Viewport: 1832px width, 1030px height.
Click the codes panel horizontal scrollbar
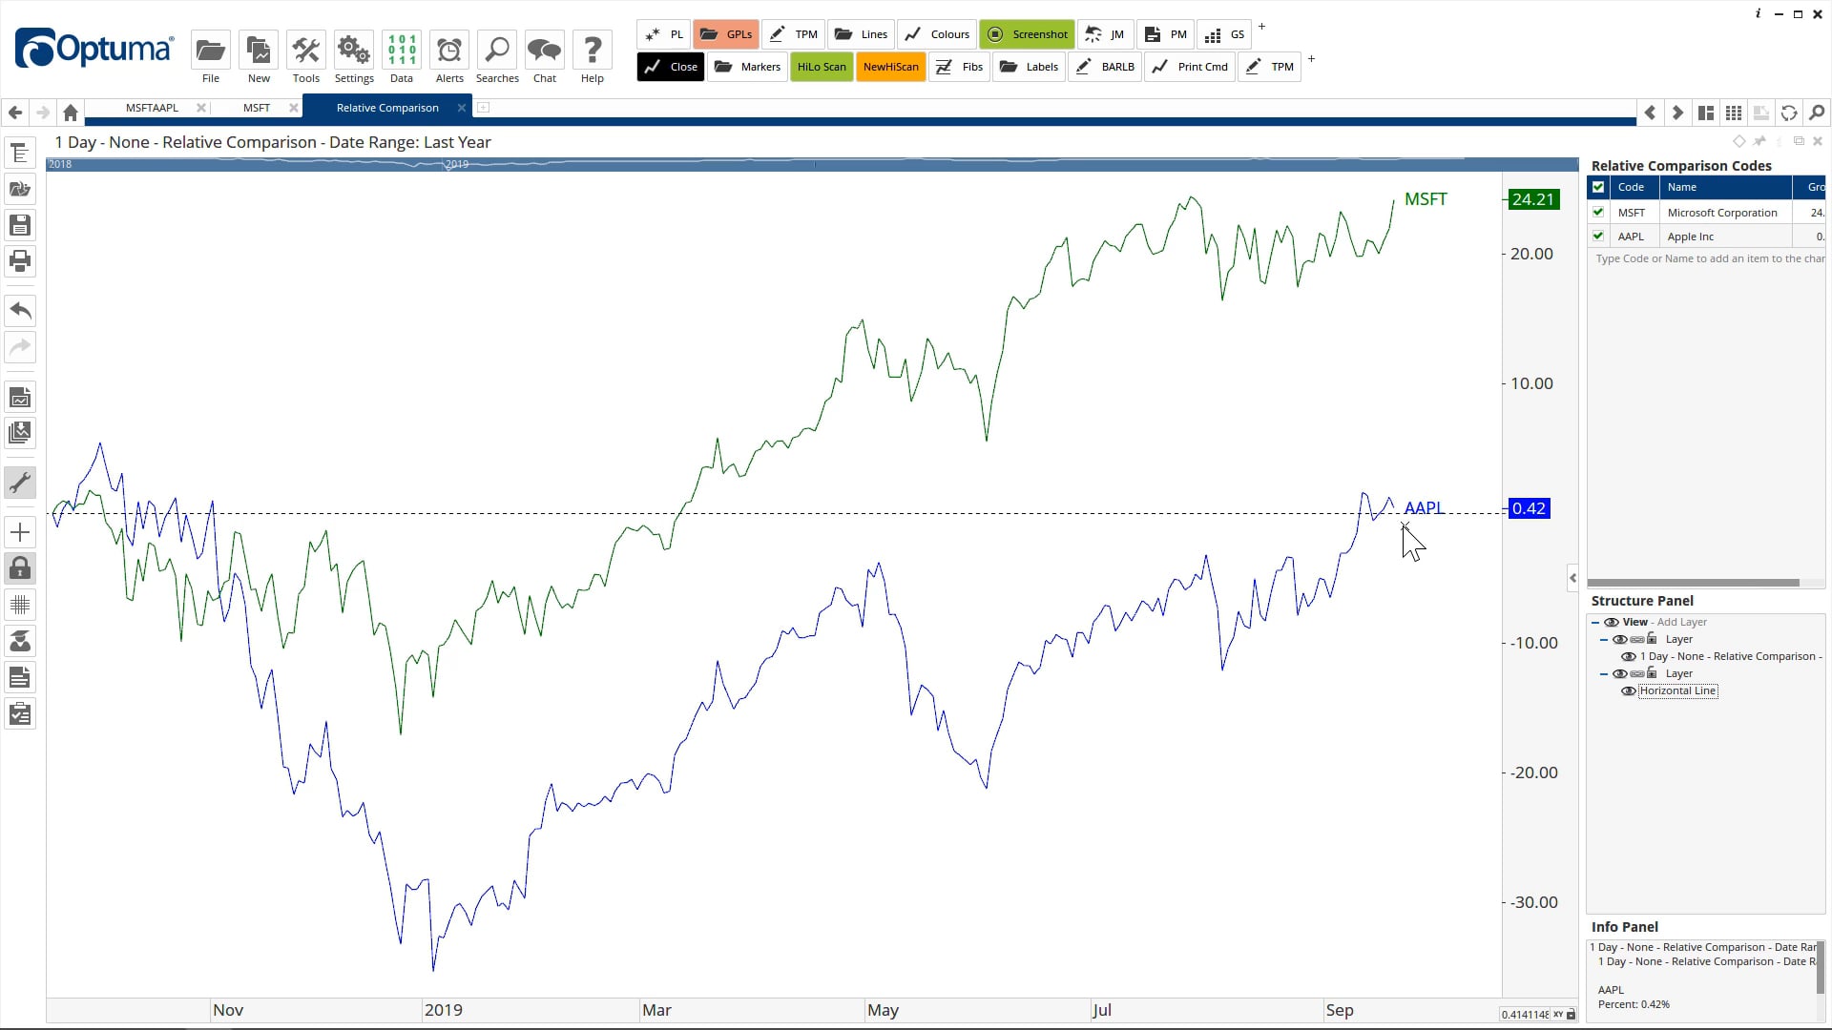point(1693,582)
